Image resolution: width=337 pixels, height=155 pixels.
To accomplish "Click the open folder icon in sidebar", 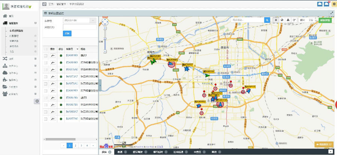I will [x=5, y=86].
